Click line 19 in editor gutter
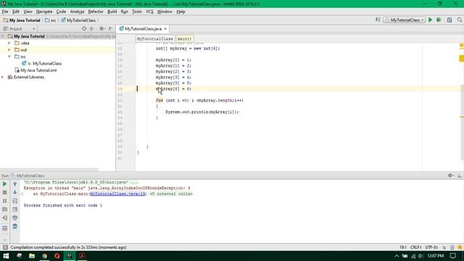 point(120,88)
